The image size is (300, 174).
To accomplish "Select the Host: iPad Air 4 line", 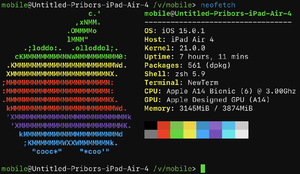I will click(179, 40).
